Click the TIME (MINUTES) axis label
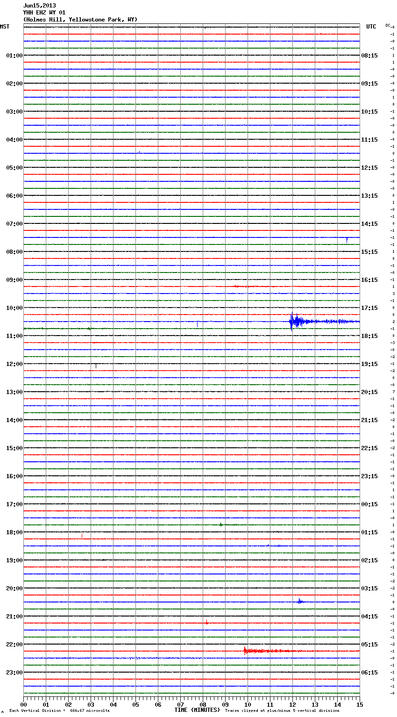 coord(197,710)
